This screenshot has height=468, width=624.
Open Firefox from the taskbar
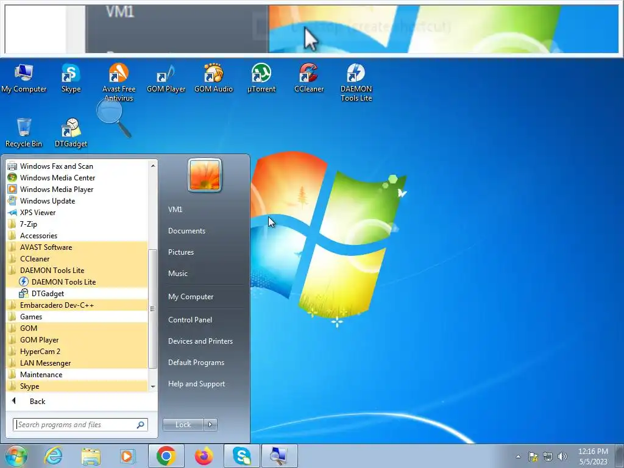(x=204, y=456)
